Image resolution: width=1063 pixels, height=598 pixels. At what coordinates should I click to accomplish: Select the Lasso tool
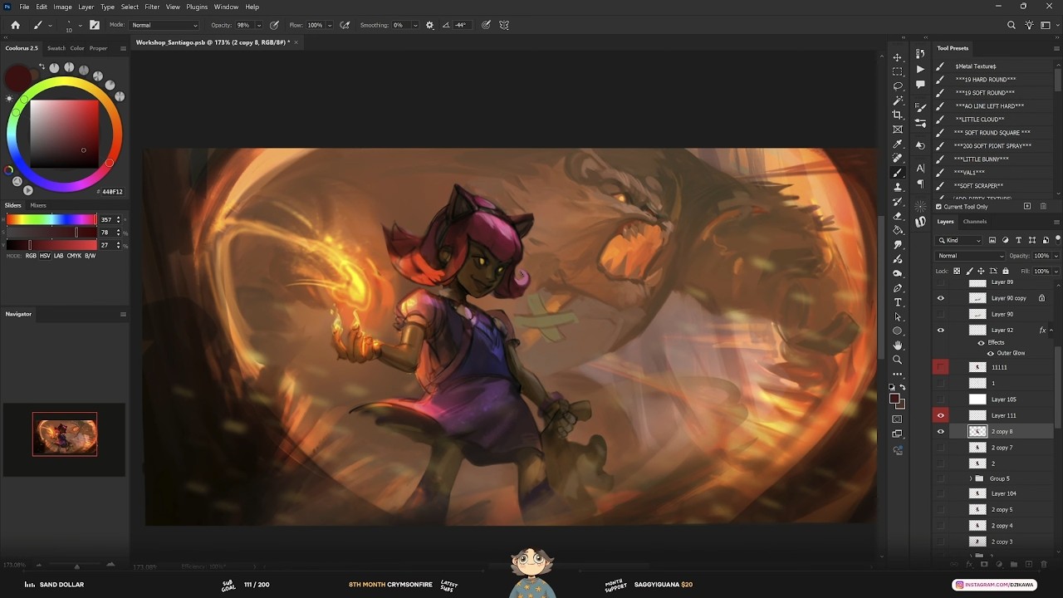[x=897, y=86]
